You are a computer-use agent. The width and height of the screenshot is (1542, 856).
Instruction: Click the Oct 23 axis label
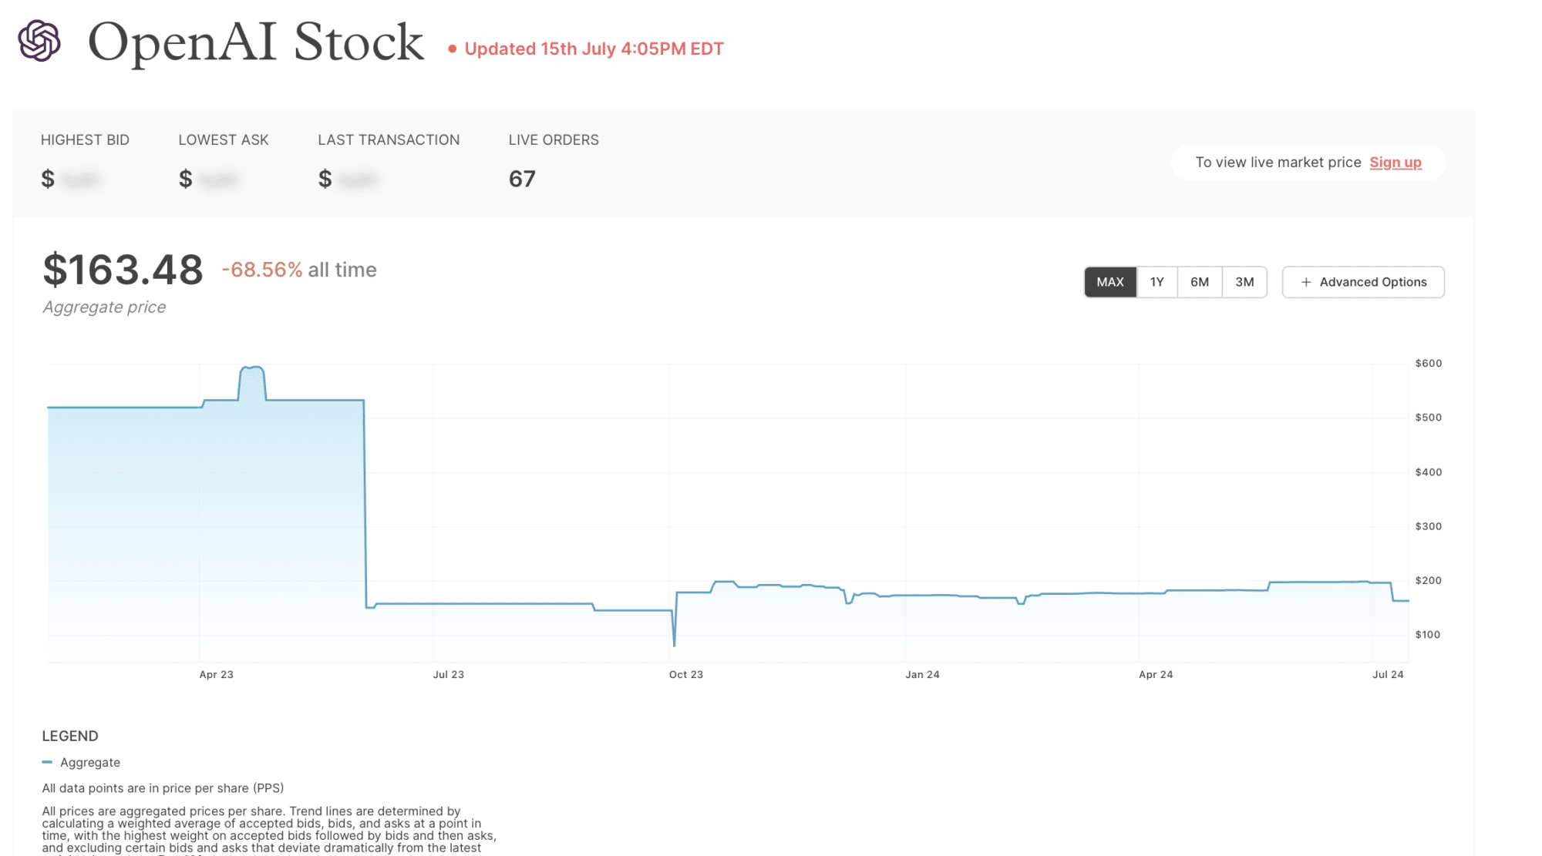point(685,674)
